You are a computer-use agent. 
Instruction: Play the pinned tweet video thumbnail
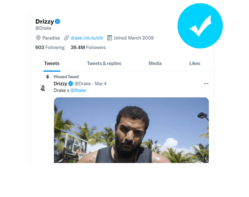point(131,130)
